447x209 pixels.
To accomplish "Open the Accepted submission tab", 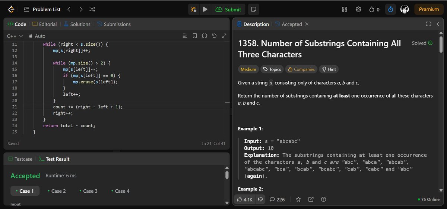I will (288, 24).
